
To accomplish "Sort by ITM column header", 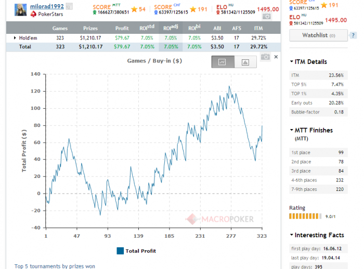I will [258, 28].
